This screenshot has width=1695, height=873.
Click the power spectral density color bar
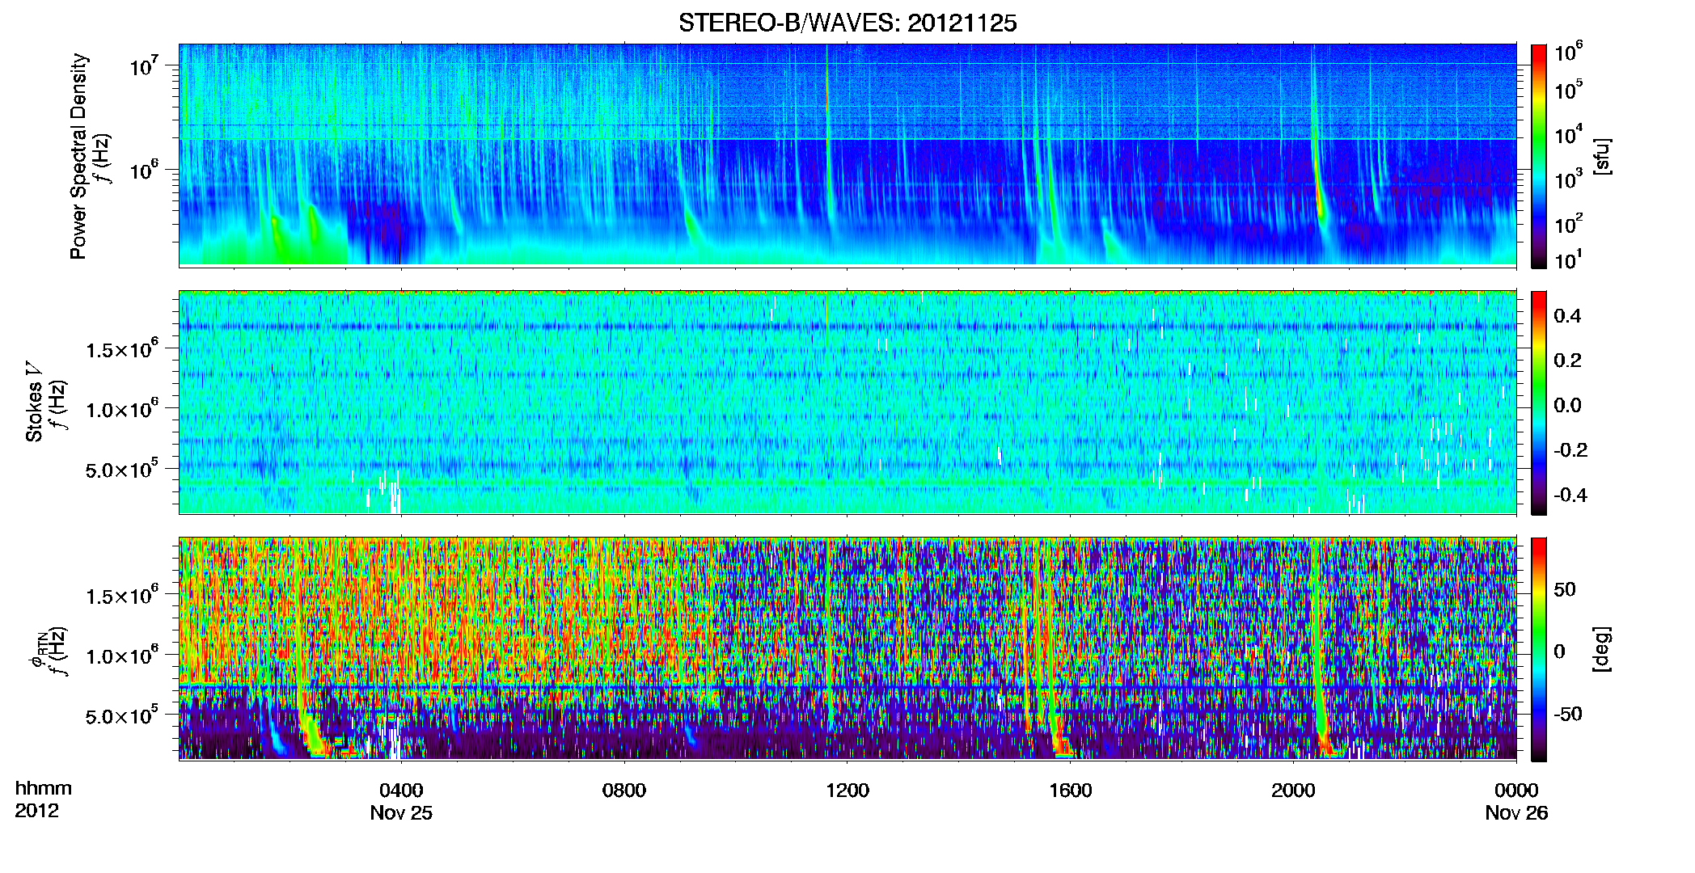(x=1539, y=156)
